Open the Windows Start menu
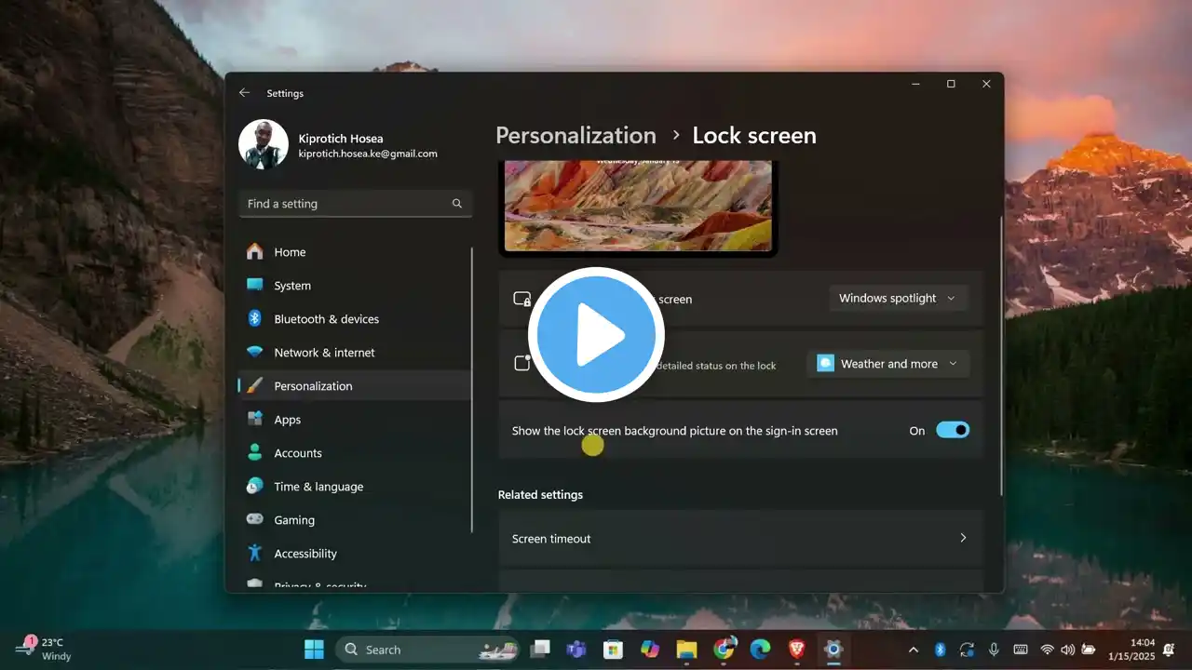The image size is (1192, 670). click(x=314, y=650)
